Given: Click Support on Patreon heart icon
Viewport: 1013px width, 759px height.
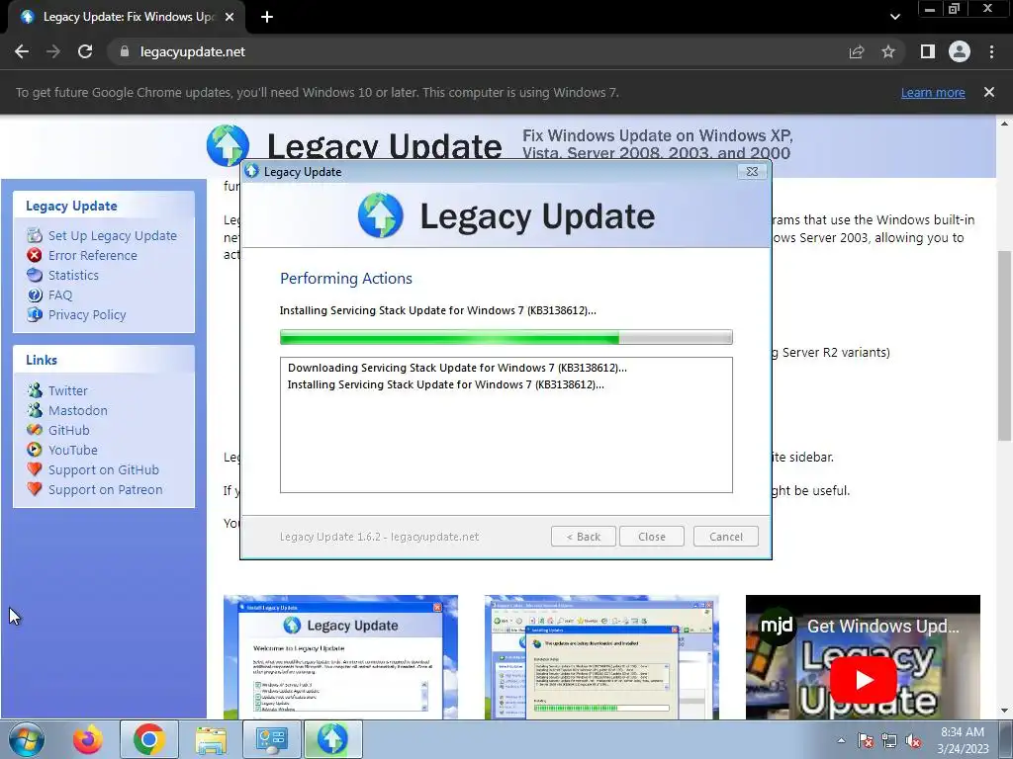Looking at the screenshot, I should pyautogui.click(x=35, y=489).
